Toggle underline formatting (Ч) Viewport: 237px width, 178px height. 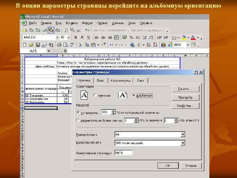point(89,37)
